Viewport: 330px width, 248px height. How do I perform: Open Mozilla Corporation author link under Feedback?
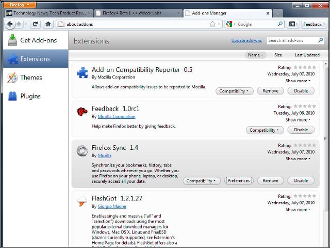(x=117, y=117)
